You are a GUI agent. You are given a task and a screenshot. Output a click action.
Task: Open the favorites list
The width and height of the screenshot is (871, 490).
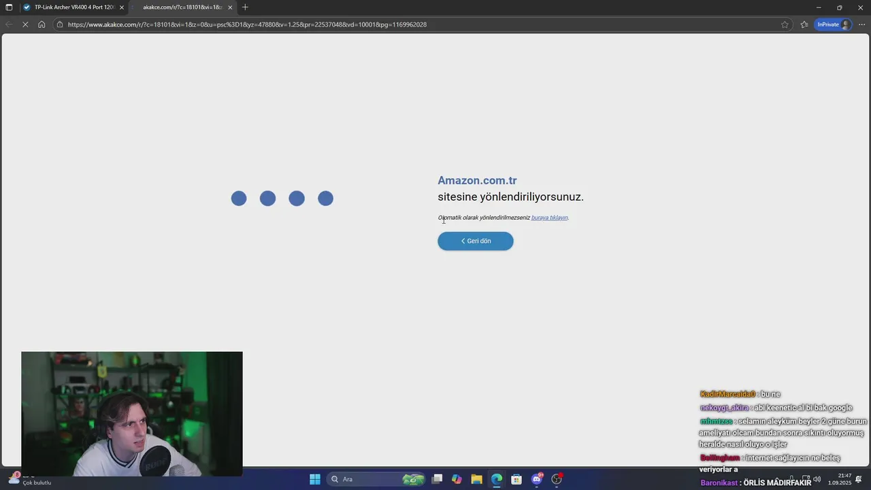(x=804, y=24)
